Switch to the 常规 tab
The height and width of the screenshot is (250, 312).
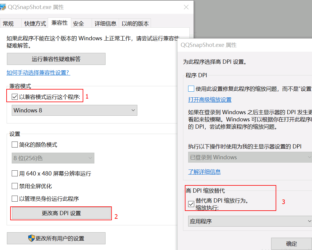[8, 23]
